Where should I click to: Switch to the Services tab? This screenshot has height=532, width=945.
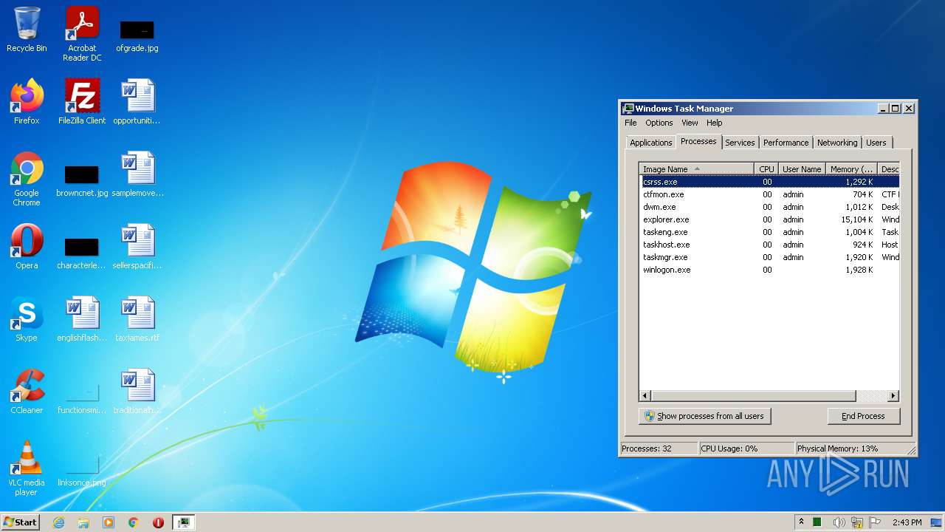click(x=740, y=143)
